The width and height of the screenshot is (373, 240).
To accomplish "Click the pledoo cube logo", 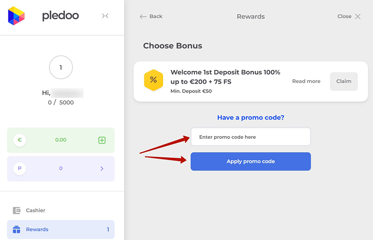I will 16,16.
